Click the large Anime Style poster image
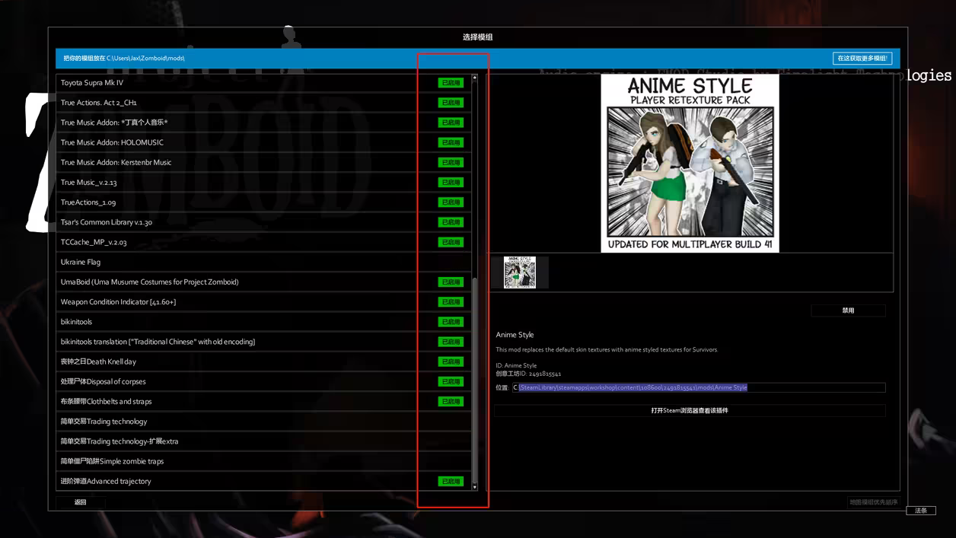The width and height of the screenshot is (956, 538). (x=690, y=163)
